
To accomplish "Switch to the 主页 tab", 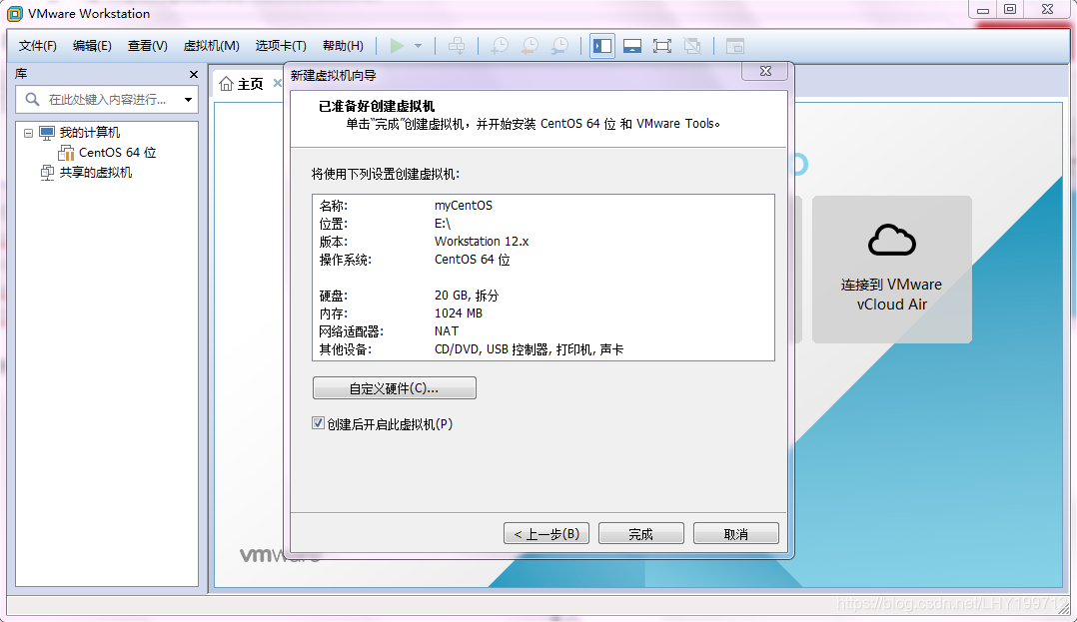I will [x=250, y=84].
